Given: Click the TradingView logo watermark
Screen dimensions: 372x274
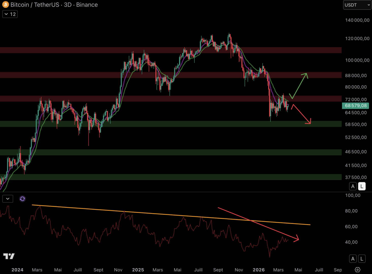Looking at the screenshot, I should point(9,256).
